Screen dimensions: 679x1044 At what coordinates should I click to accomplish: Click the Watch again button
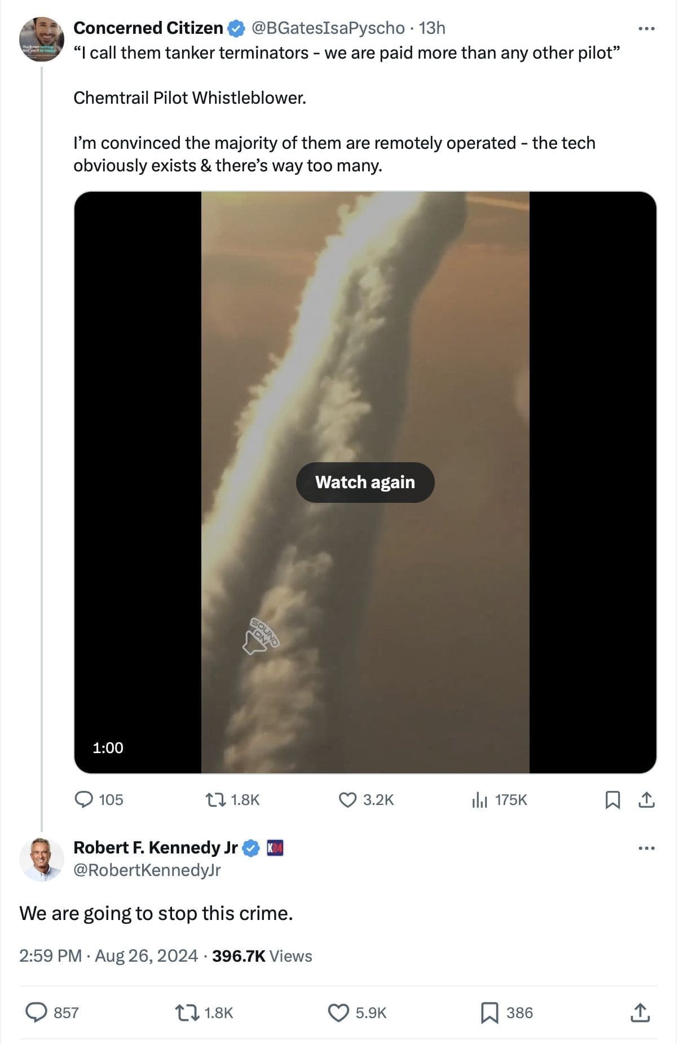365,482
